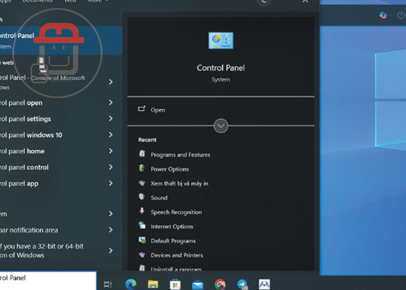Open Power Options recent item
The width and height of the screenshot is (406, 290).
point(169,169)
